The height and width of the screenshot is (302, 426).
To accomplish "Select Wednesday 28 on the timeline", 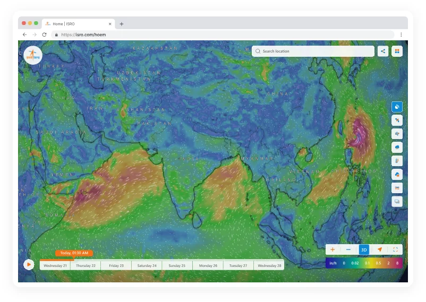I will (x=269, y=265).
